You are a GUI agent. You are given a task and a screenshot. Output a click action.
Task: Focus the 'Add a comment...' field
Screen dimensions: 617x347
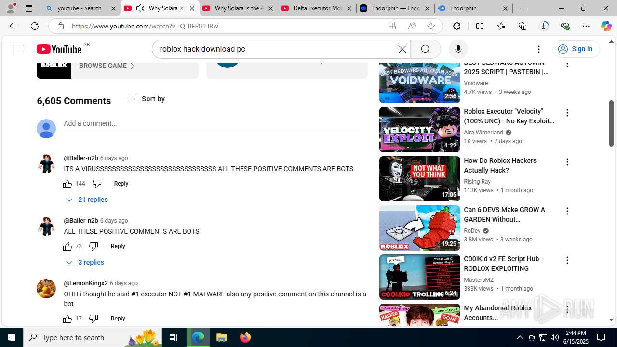[x=212, y=124]
